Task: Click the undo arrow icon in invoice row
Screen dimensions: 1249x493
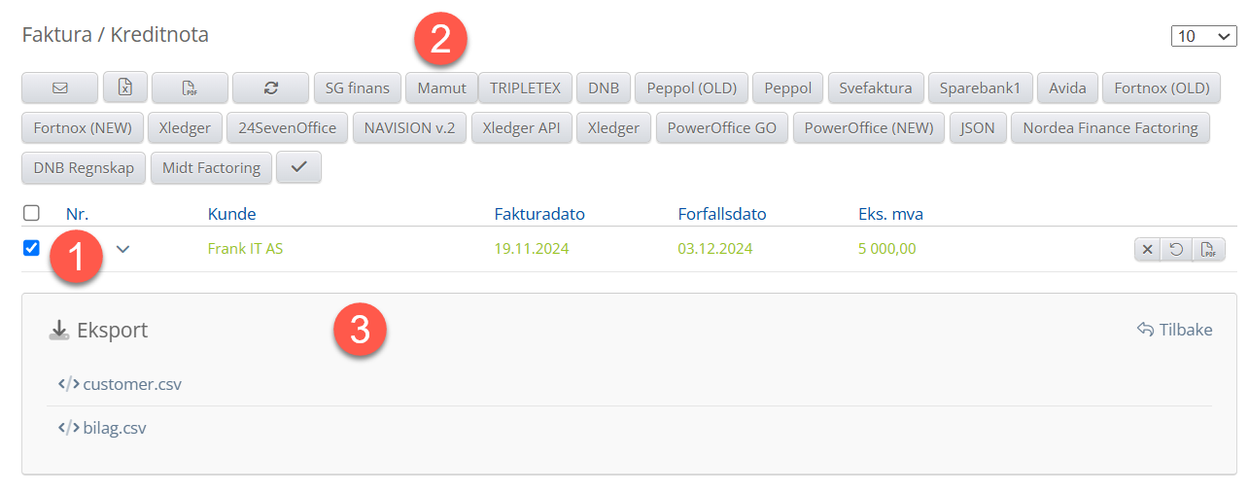Action: tap(1176, 250)
